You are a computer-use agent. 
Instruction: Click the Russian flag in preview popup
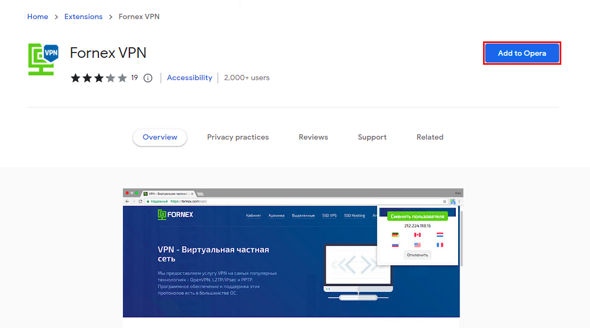[395, 245]
